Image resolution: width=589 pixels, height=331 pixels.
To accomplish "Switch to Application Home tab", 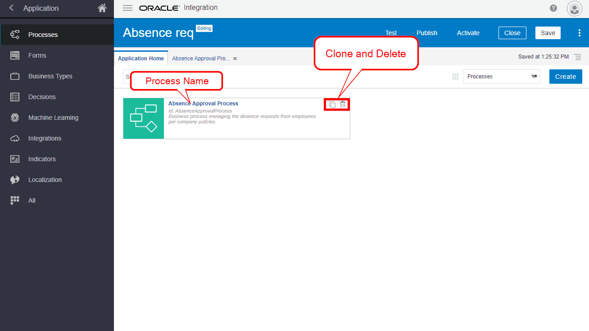I will (x=141, y=59).
